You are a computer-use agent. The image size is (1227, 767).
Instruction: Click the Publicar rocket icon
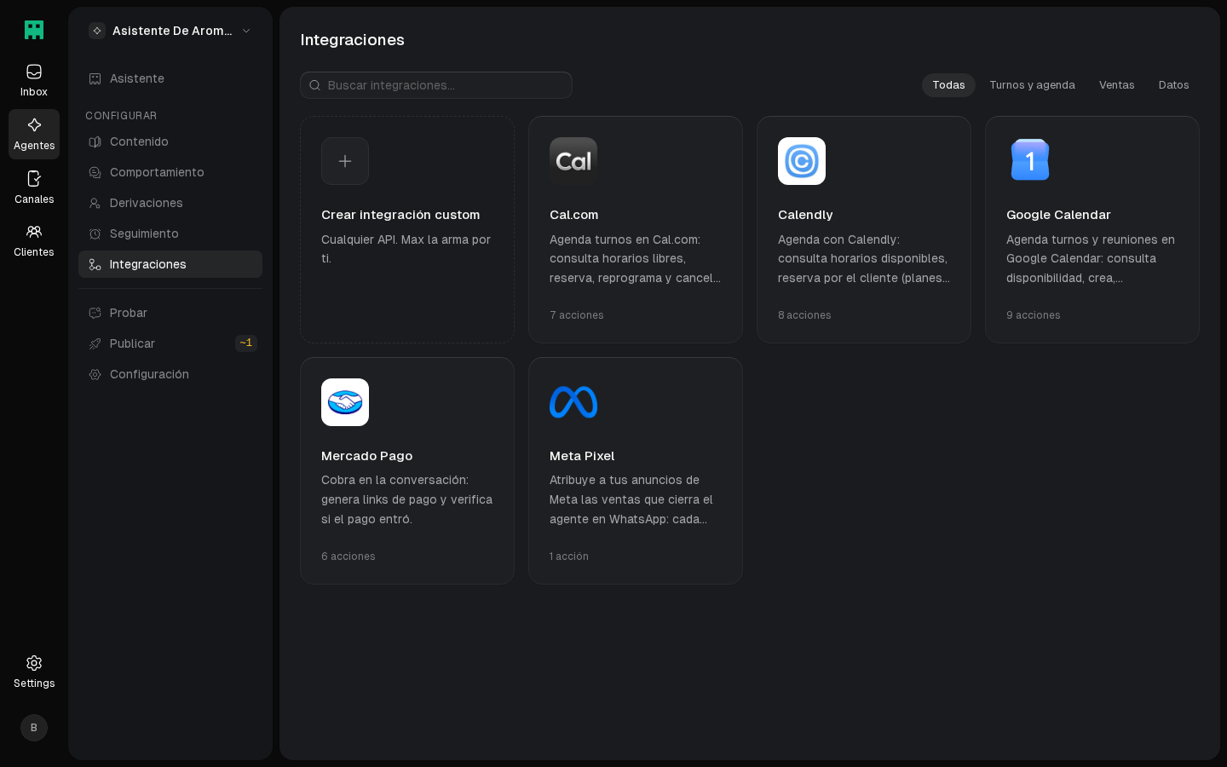coord(95,343)
